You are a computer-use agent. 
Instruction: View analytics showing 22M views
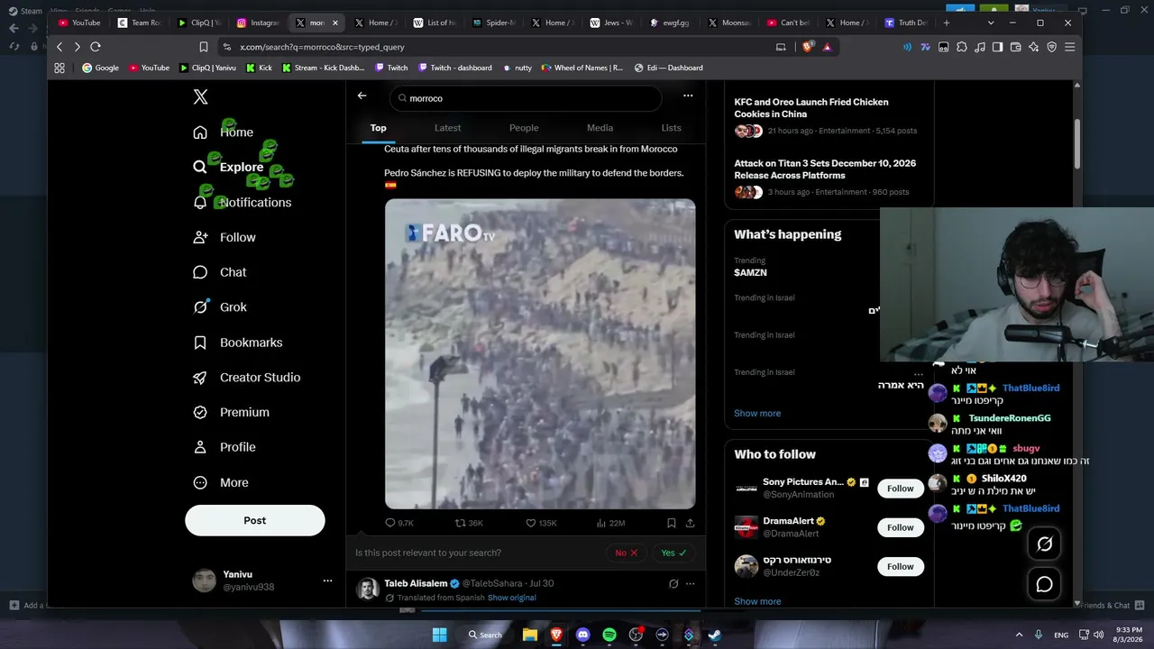[x=610, y=523]
